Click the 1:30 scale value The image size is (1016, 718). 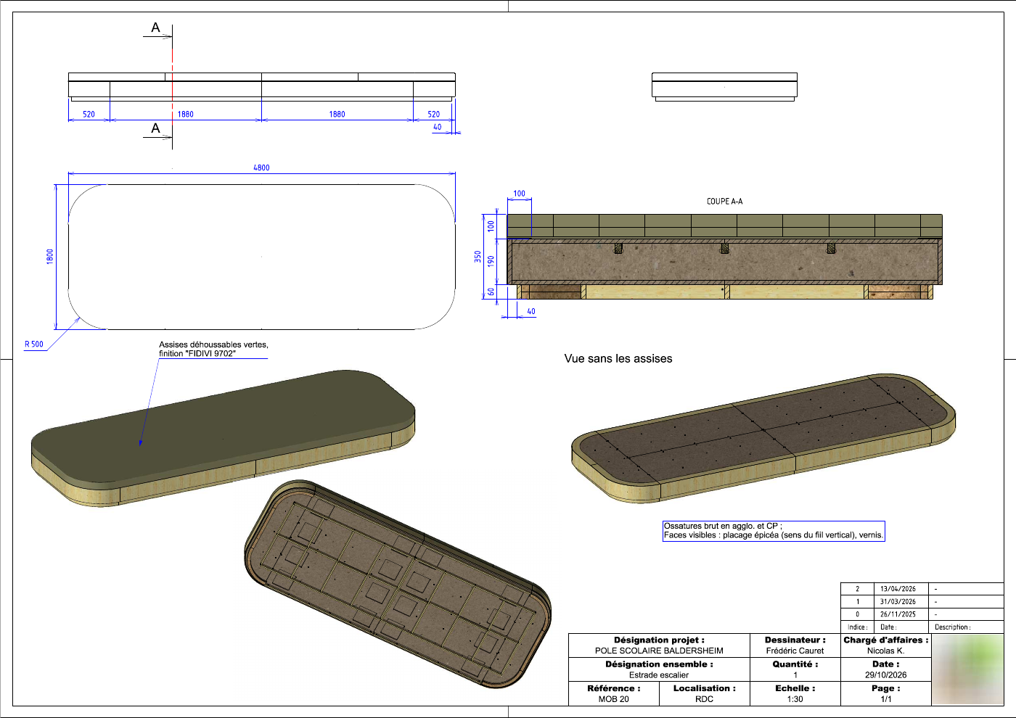point(795,699)
